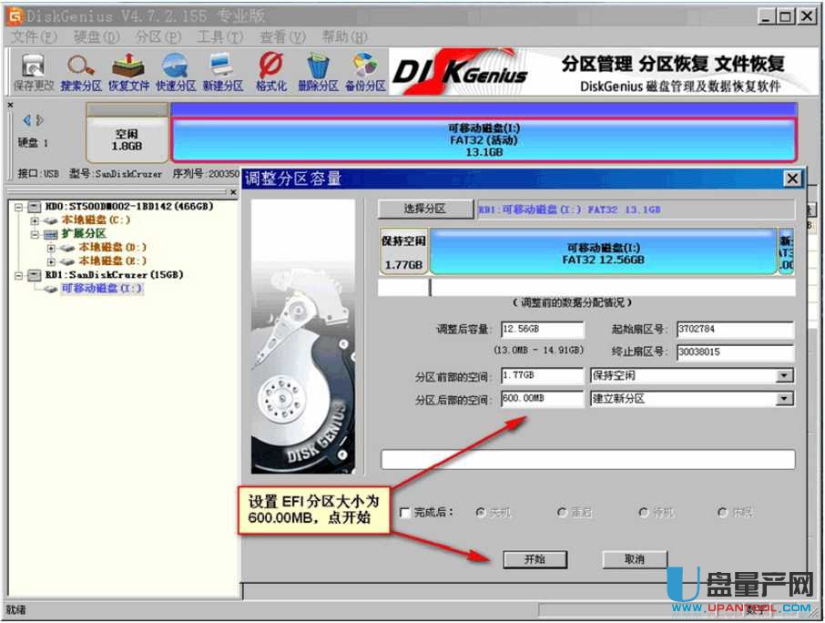825x623 pixels.
Task: Open the 文件(F) menu
Action: click(x=34, y=36)
